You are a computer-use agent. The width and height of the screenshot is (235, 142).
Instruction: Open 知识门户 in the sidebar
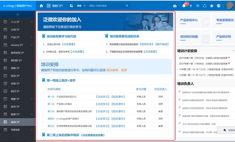tap(18, 91)
